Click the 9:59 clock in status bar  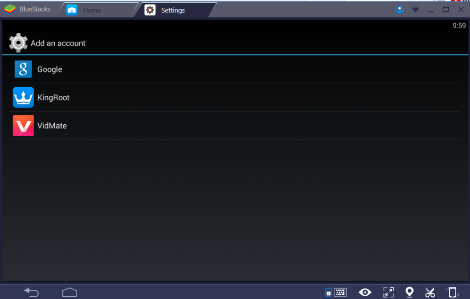pos(459,26)
